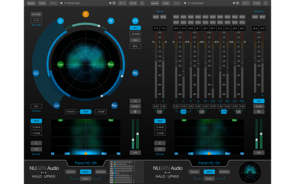Select the orange C center speaker node
The image size is (295, 184).
[x=85, y=14]
